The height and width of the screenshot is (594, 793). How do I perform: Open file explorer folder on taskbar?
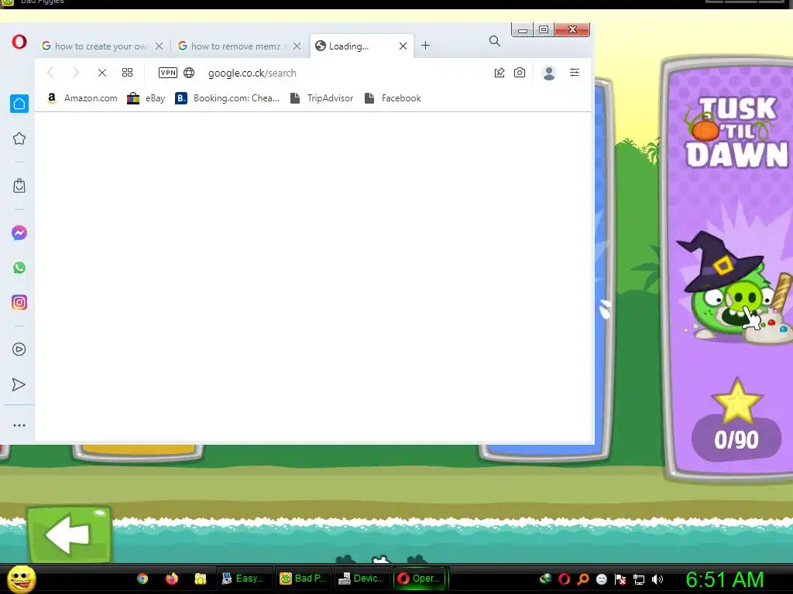coord(201,579)
